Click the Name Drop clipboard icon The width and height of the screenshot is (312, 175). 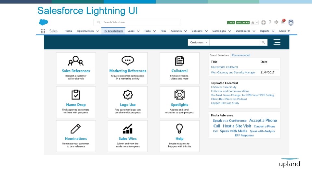76,95
